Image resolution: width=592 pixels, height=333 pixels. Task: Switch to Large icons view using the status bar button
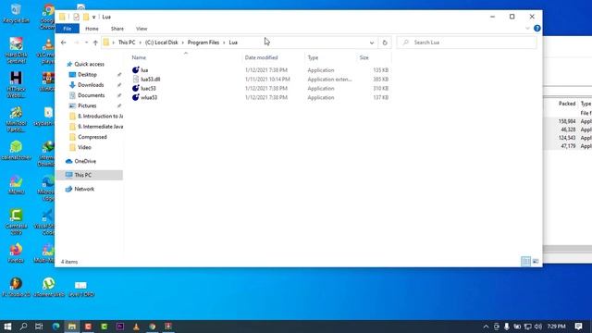point(536,261)
